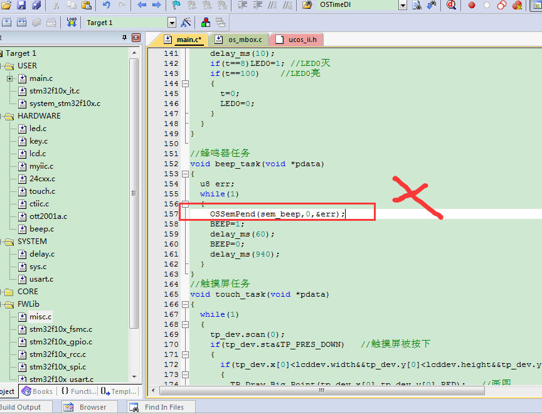Click the kill all breakpoints icon
Image resolution: width=542 pixels, height=414 pixels.
[x=517, y=5]
